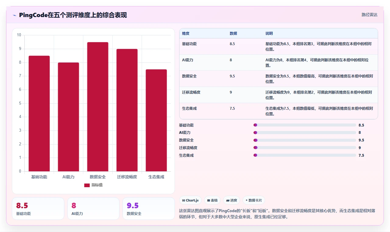Screen dimensions: 390x232
Task: Click the 数据安全 x-axis label under the chart
Action: point(98,177)
